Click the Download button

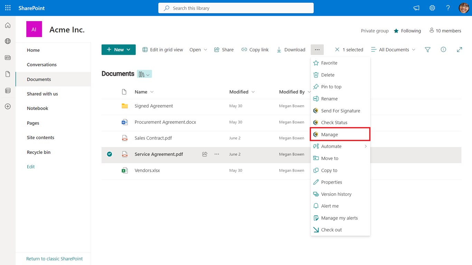tap(291, 50)
